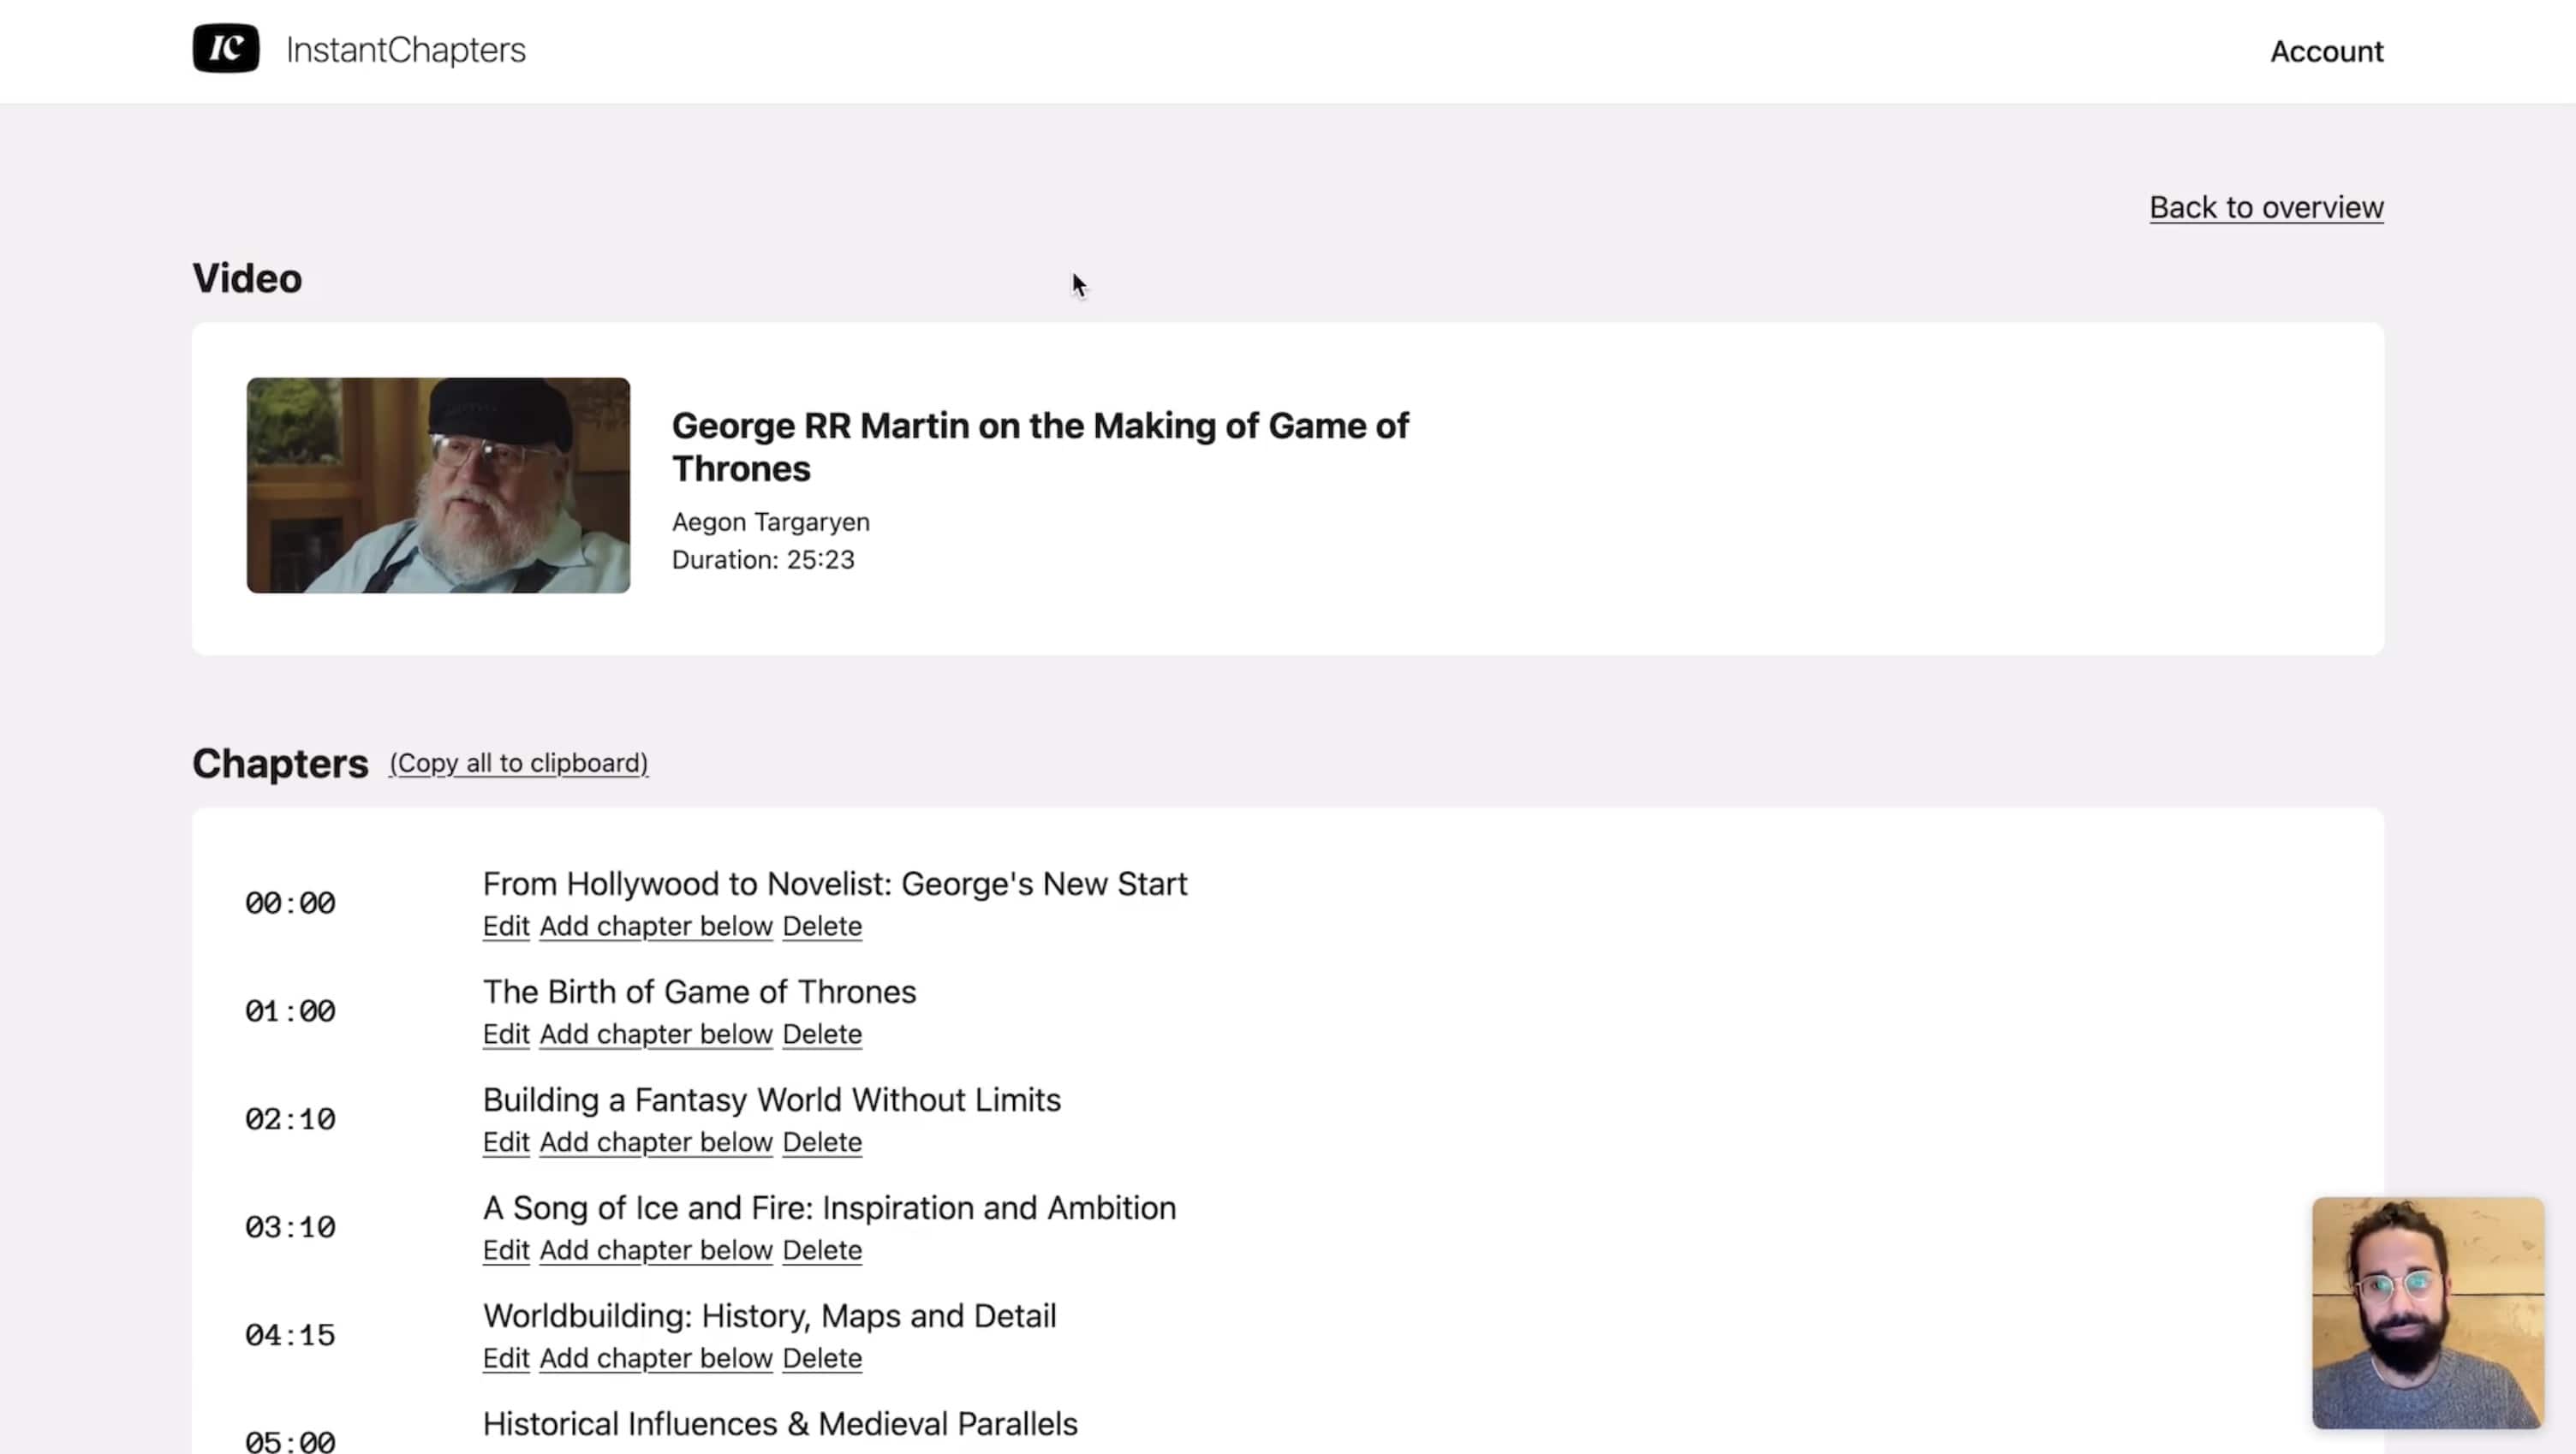
Task: Open the Account menu
Action: pos(2326,51)
